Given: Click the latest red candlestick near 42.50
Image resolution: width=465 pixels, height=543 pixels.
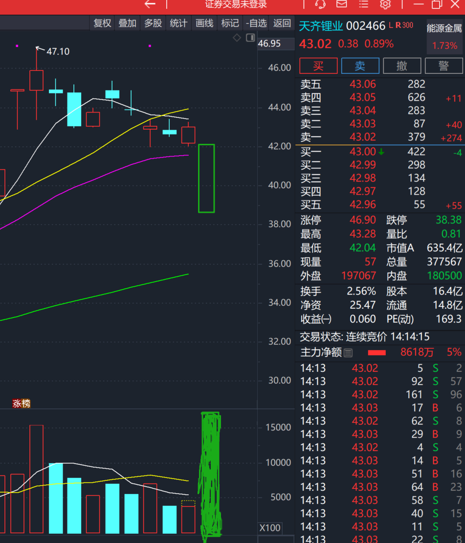Looking at the screenshot, I should pos(188,135).
